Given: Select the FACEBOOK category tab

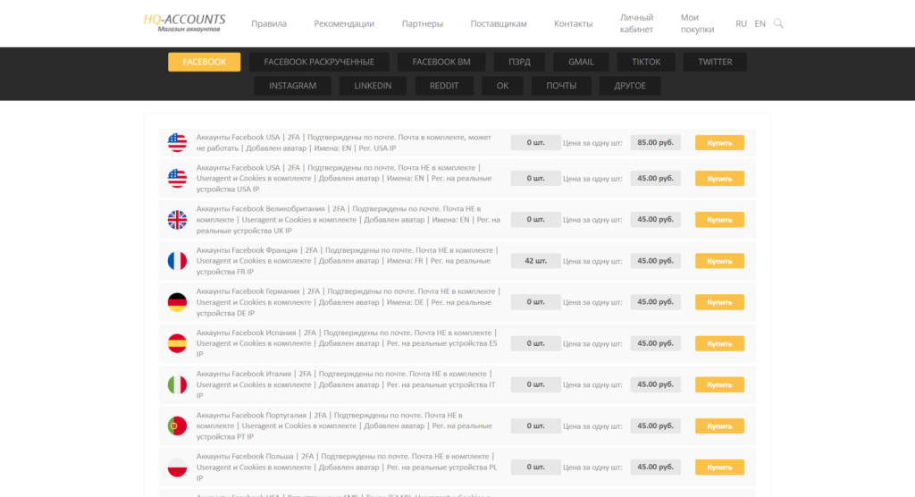Looking at the screenshot, I should point(205,62).
